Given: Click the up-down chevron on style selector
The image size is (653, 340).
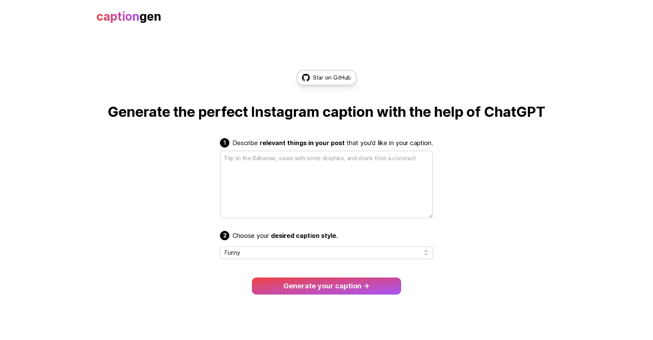Looking at the screenshot, I should click(426, 253).
